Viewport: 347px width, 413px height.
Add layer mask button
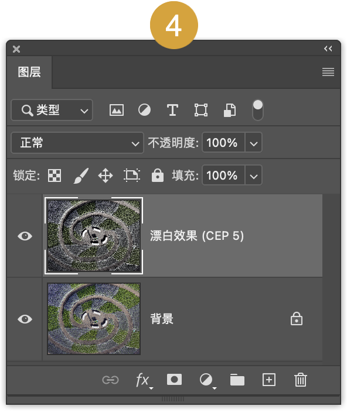click(174, 380)
